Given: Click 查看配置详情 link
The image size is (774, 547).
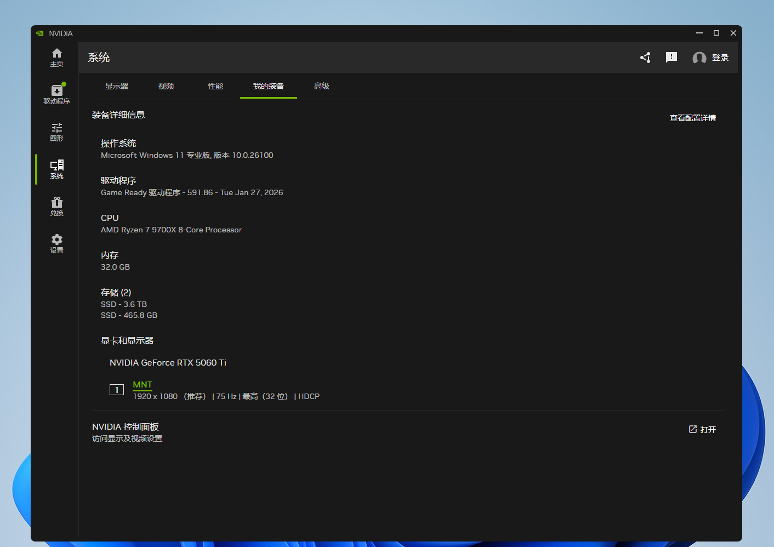Looking at the screenshot, I should (x=692, y=118).
